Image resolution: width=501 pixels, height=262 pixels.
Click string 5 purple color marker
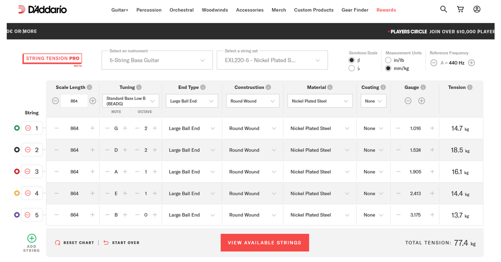click(17, 215)
